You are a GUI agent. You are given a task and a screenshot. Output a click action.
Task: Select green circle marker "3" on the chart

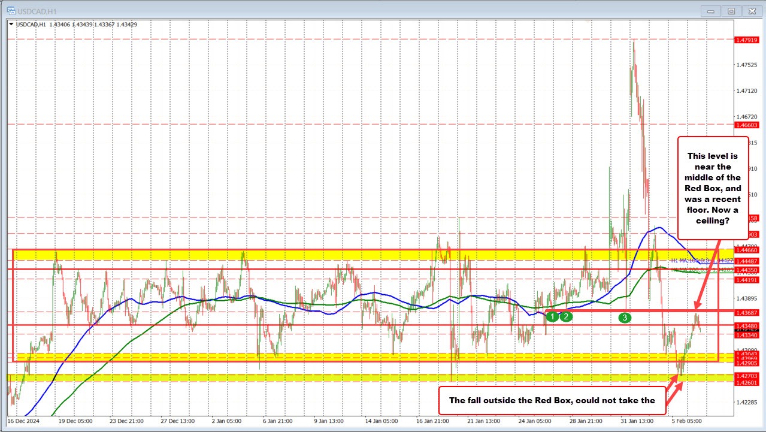point(625,318)
